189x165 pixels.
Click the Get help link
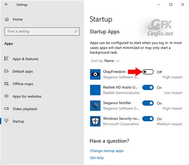97,158
